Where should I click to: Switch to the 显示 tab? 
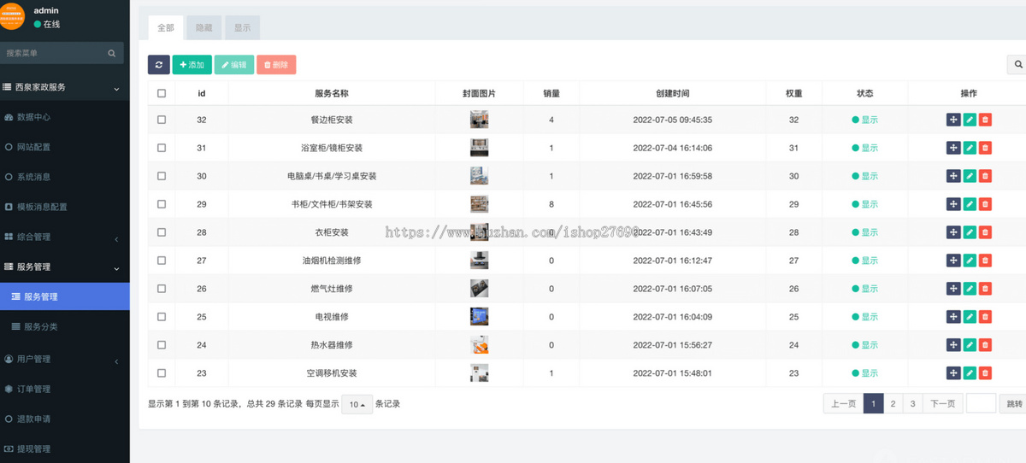point(243,27)
